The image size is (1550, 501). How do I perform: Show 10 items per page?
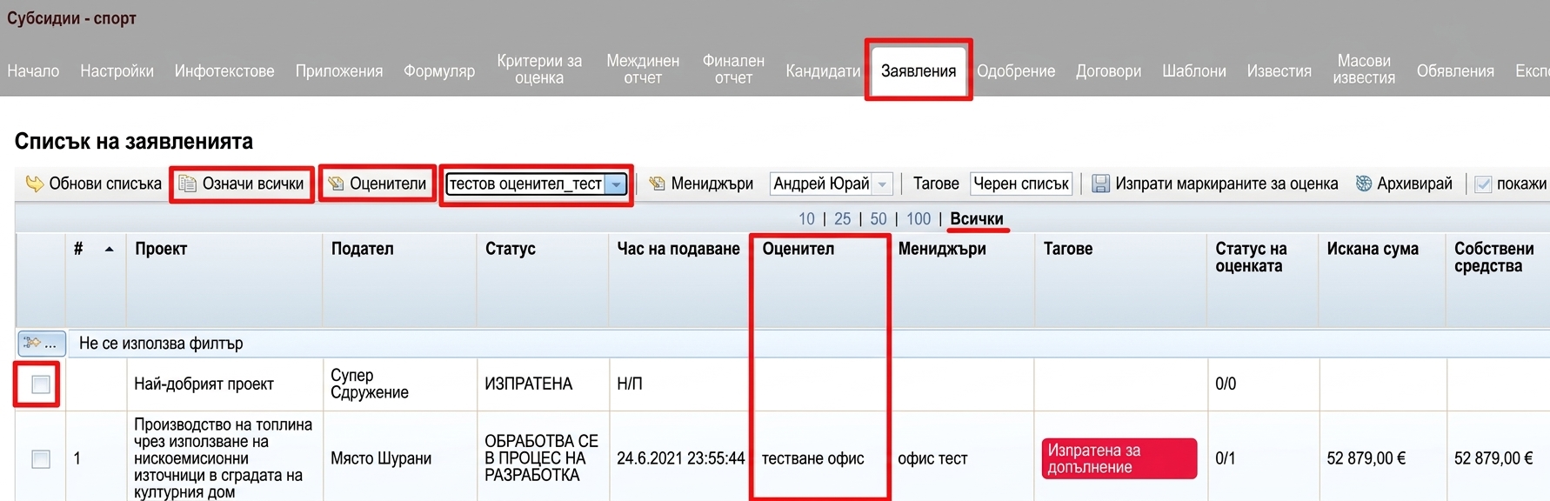tap(806, 219)
